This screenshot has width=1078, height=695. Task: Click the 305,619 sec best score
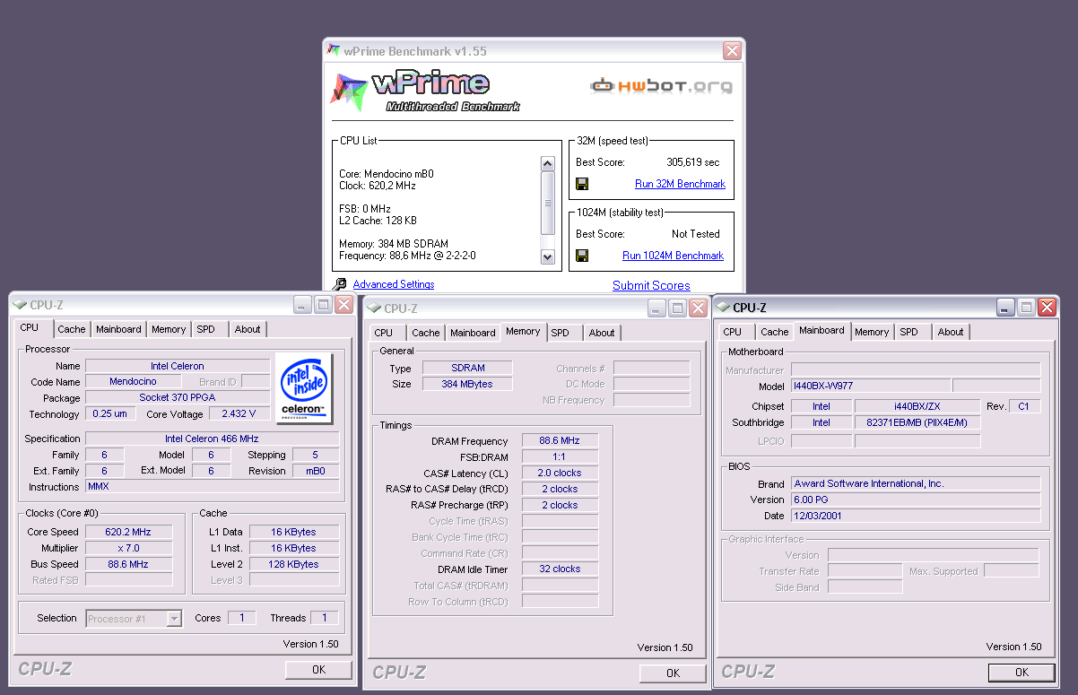693,162
